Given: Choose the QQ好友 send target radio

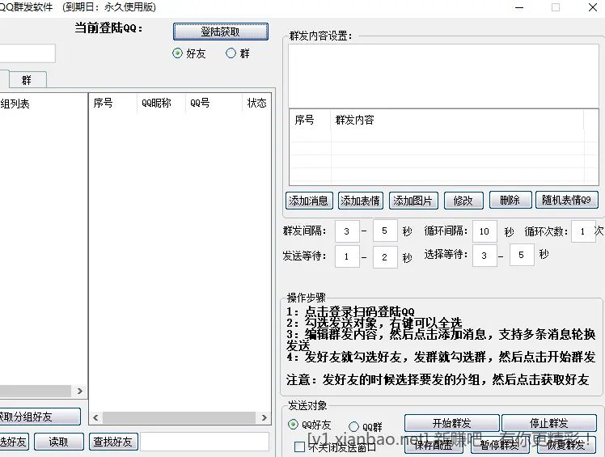Looking at the screenshot, I should 293,425.
